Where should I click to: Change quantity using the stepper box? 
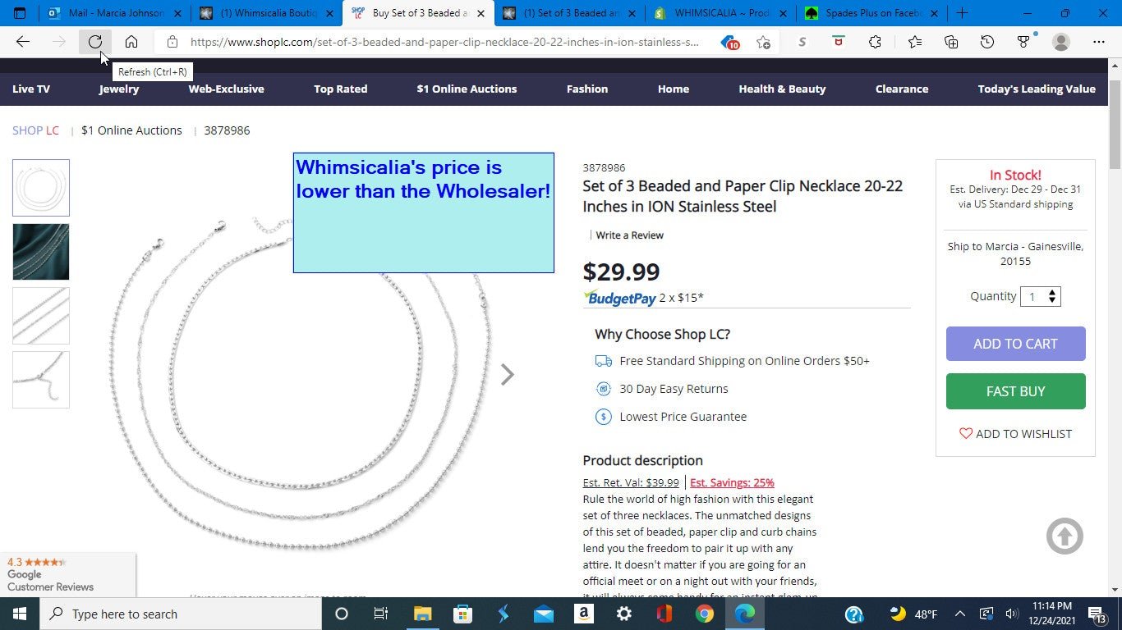pyautogui.click(x=1041, y=296)
